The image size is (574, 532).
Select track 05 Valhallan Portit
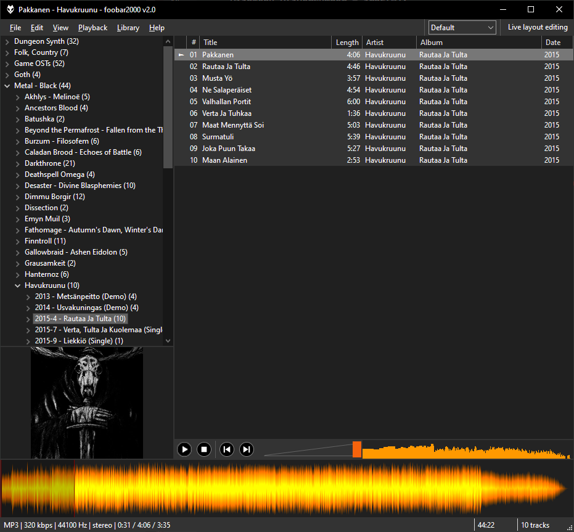pos(374,102)
